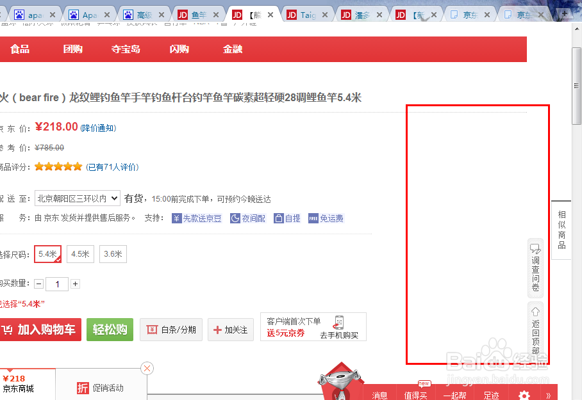Click the 降价通知 price alert link

98,128
